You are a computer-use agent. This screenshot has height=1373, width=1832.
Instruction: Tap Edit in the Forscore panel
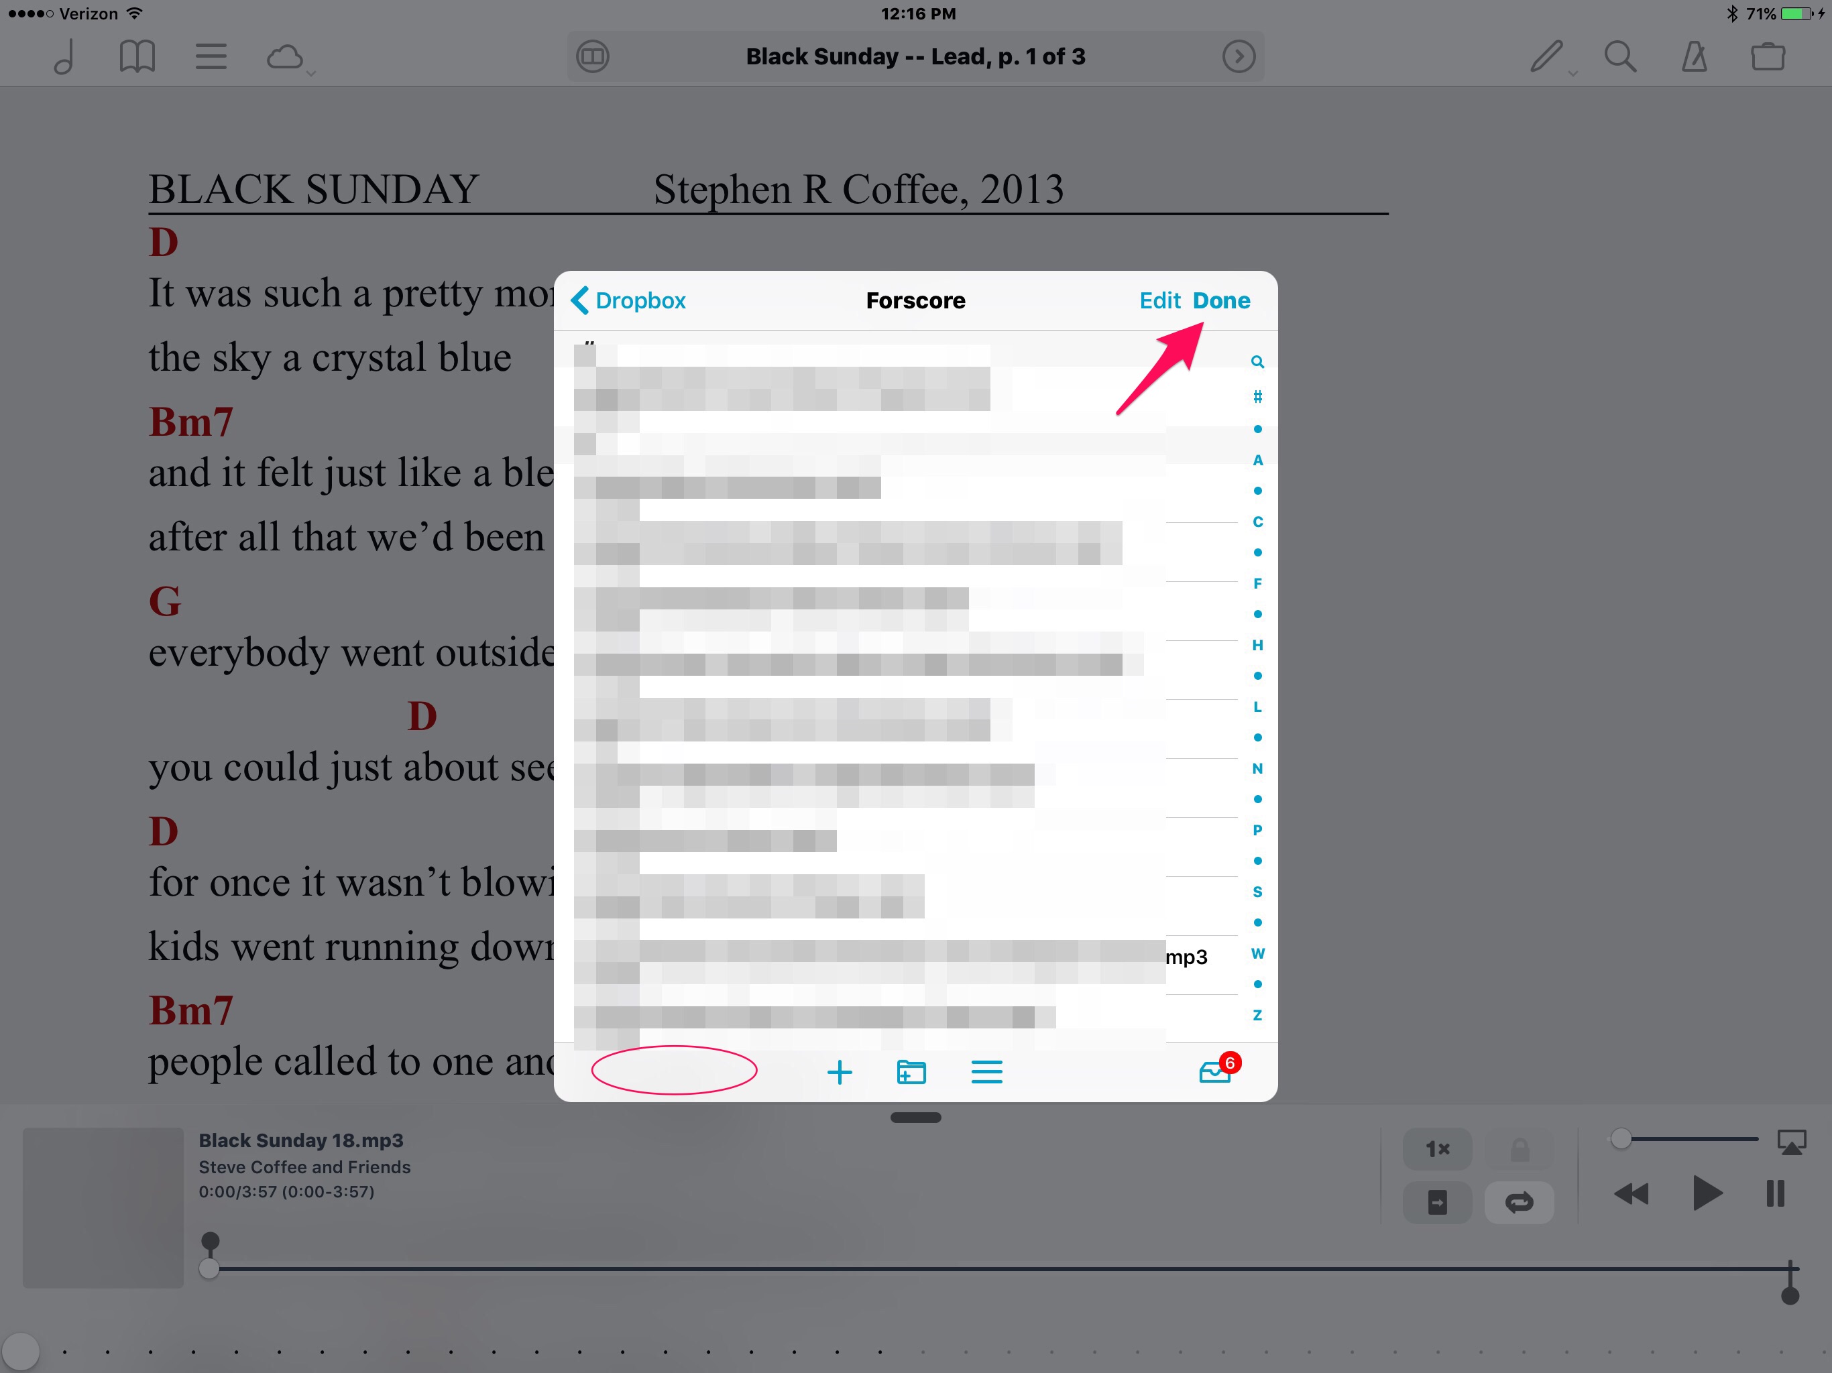[x=1159, y=300]
